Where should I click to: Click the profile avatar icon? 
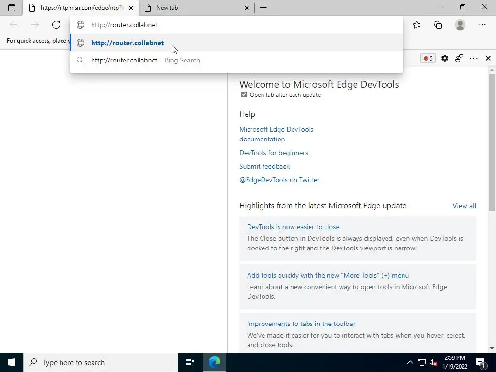point(460,25)
